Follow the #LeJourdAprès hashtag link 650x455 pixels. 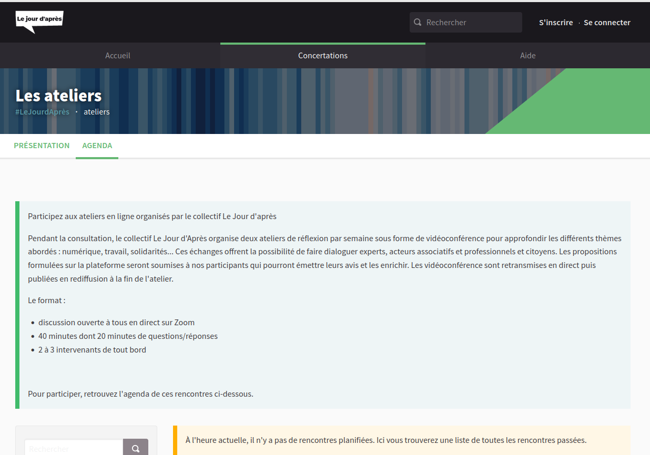43,112
